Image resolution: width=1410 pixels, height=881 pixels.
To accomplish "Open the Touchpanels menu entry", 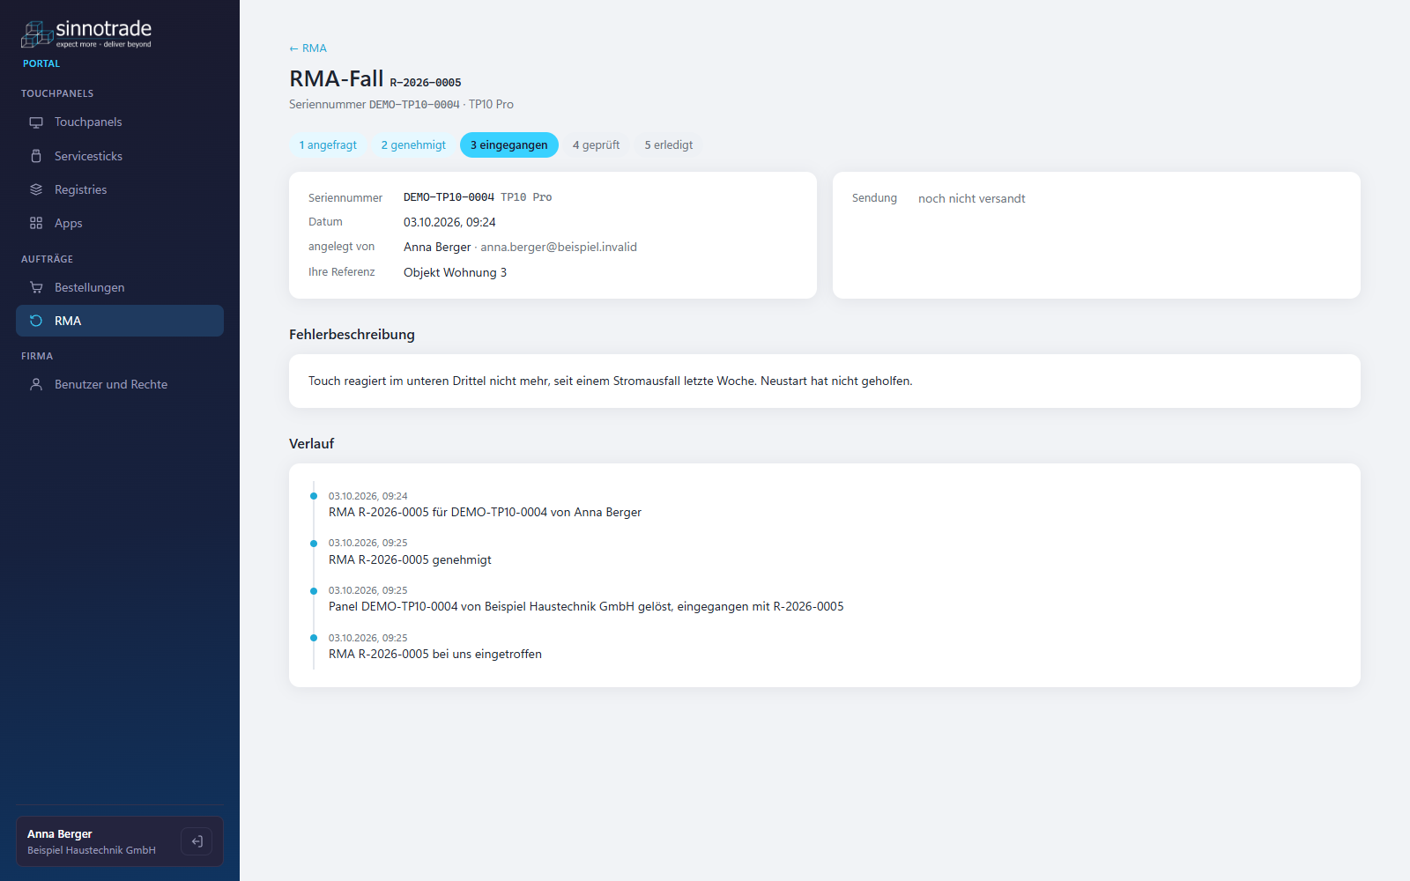I will click(120, 122).
